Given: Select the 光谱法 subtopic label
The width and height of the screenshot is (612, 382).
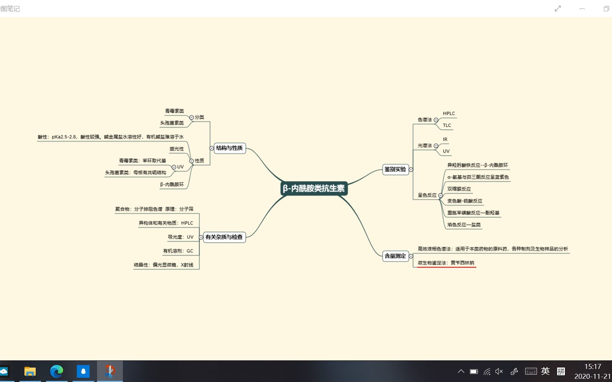Looking at the screenshot, I should point(425,146).
